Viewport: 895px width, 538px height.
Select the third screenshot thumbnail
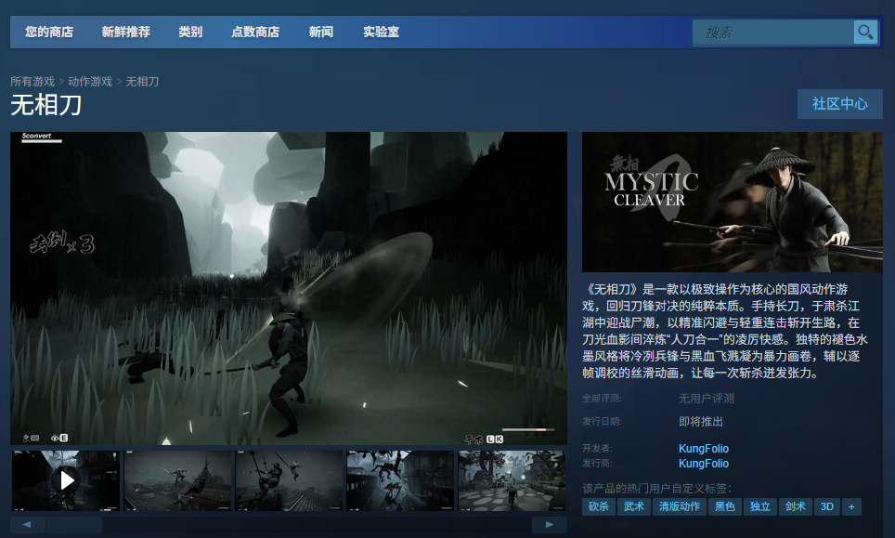tap(289, 480)
